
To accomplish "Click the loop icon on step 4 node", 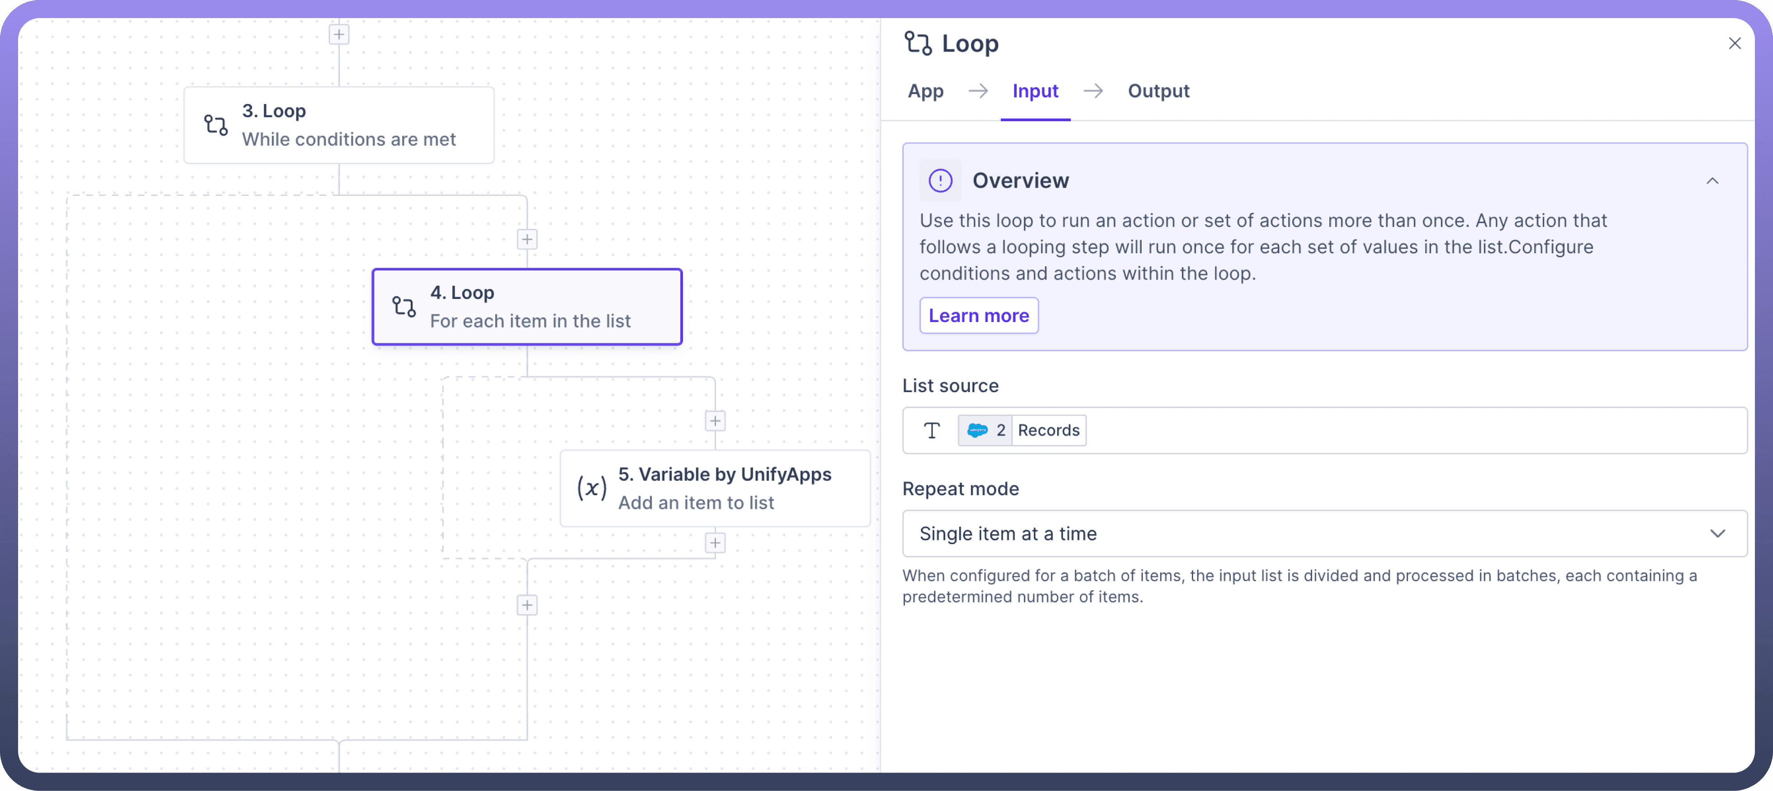I will point(403,306).
